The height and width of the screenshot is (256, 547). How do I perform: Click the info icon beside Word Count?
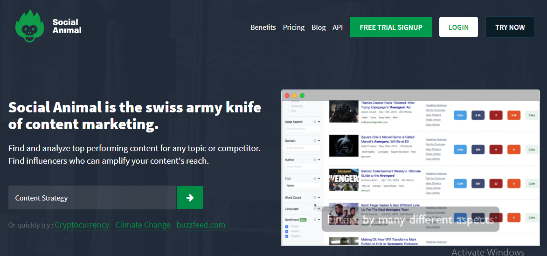coord(315,197)
